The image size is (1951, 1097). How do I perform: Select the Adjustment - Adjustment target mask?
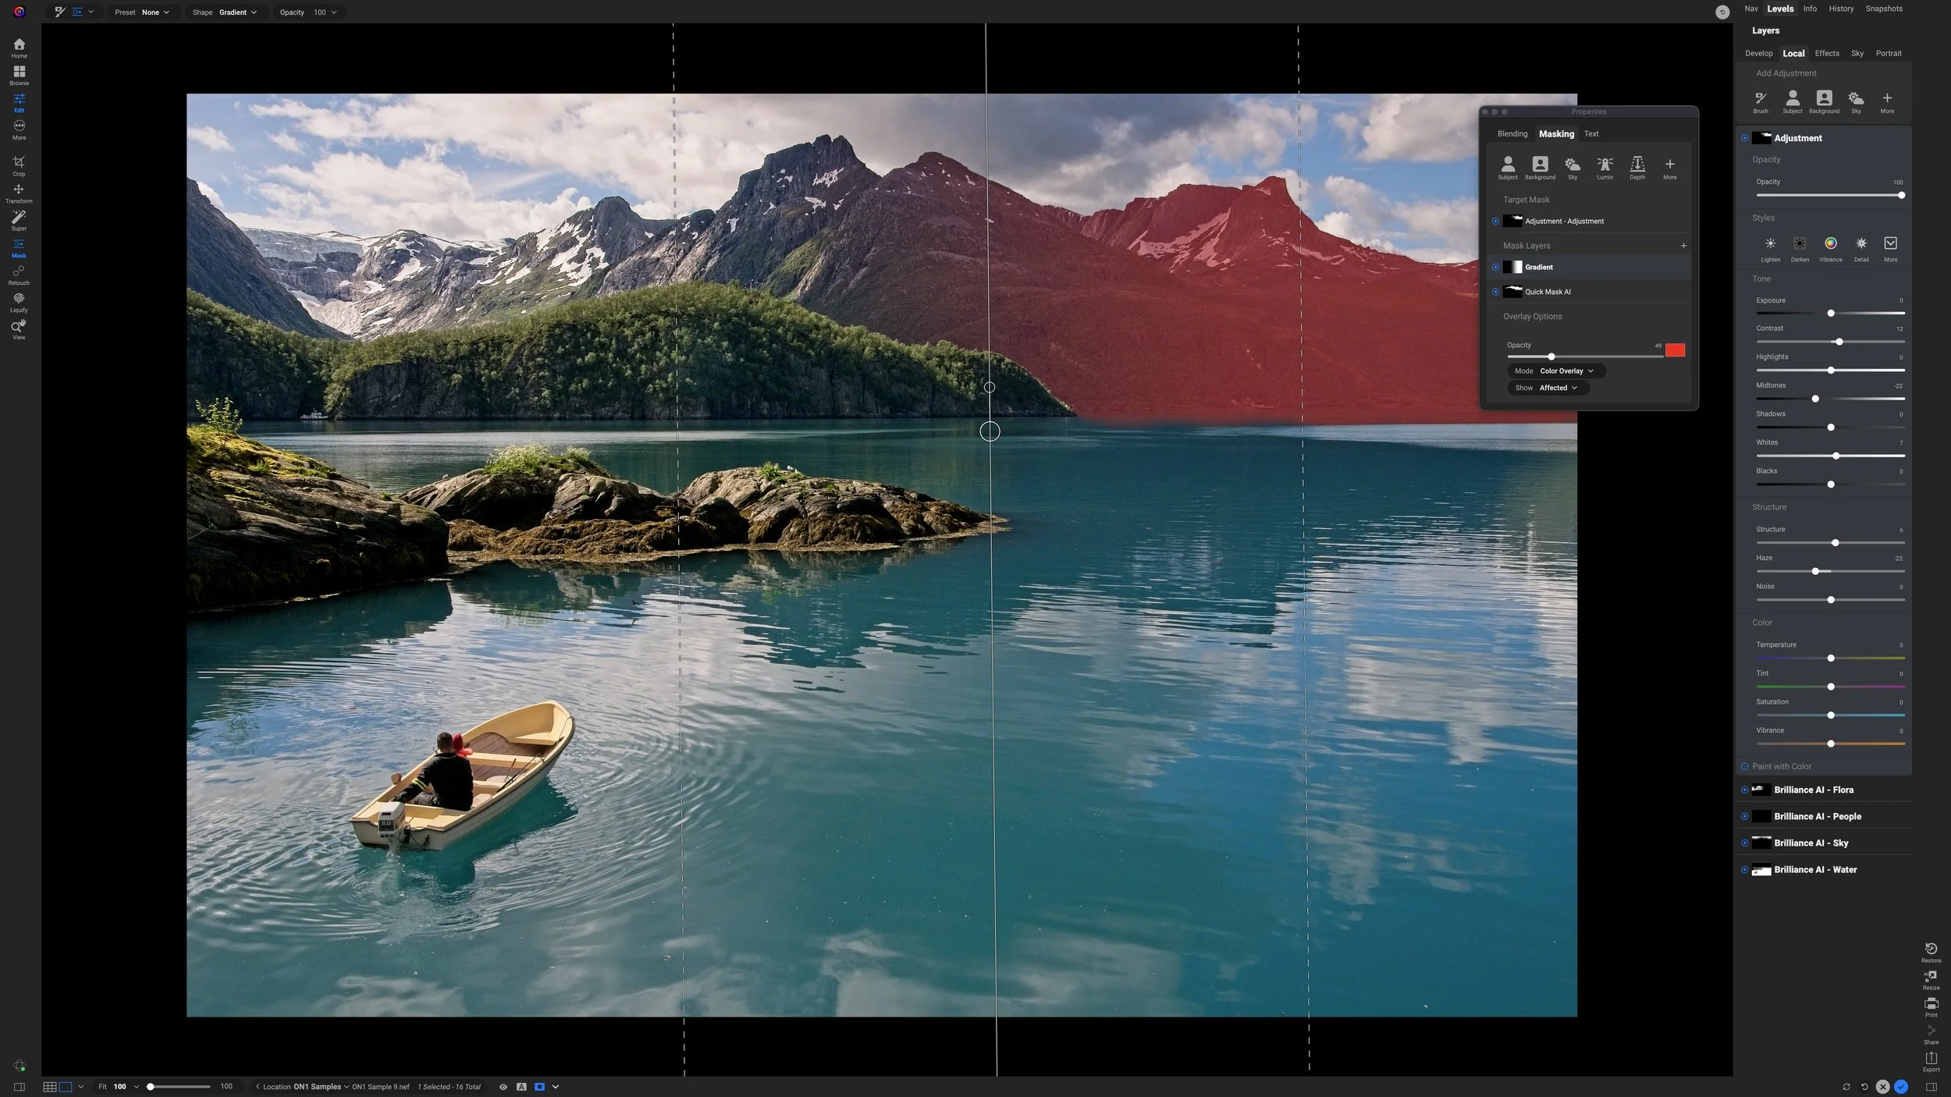(x=1589, y=222)
